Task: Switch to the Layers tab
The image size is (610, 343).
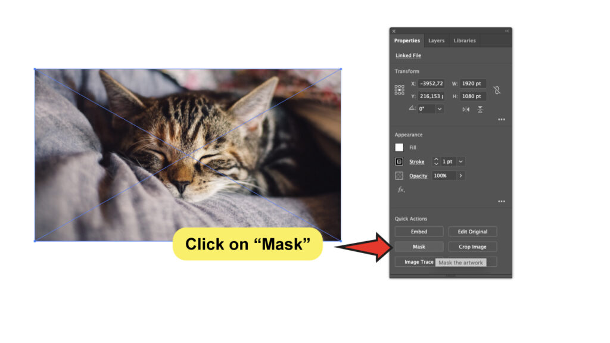Action: [436, 40]
